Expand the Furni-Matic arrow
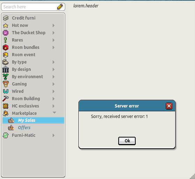This screenshot has height=179, width=195. pyautogui.click(x=53, y=135)
